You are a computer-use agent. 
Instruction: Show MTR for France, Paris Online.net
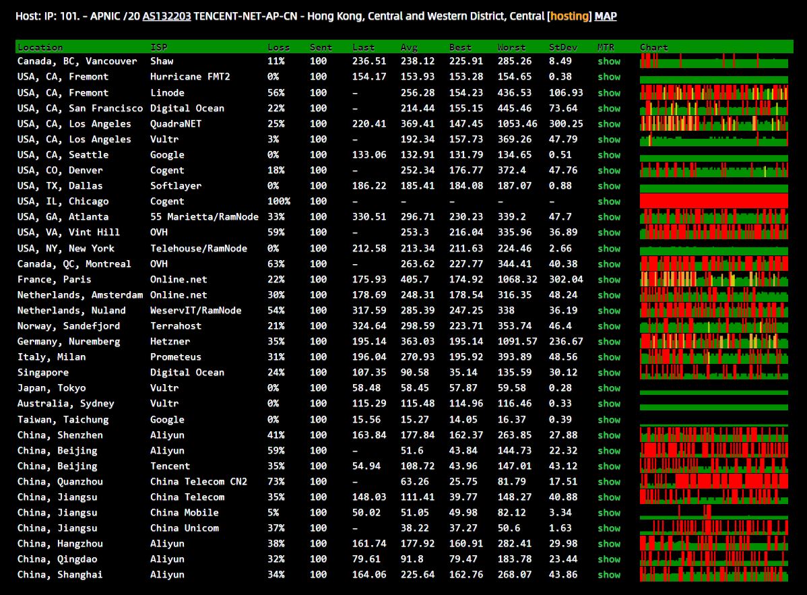click(x=609, y=279)
